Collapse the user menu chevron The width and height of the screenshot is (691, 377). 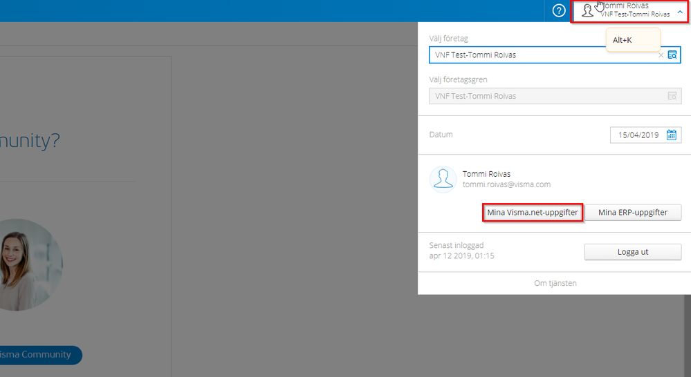(680, 12)
